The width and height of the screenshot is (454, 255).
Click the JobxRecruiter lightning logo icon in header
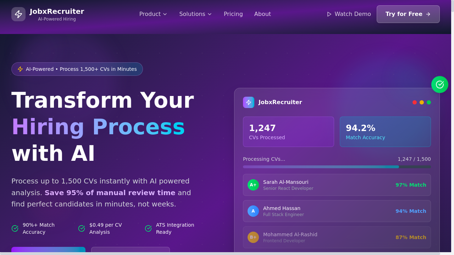point(18,14)
